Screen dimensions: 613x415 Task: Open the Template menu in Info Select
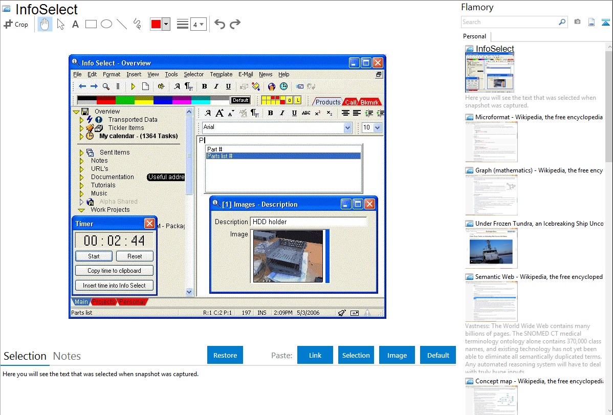(221, 74)
